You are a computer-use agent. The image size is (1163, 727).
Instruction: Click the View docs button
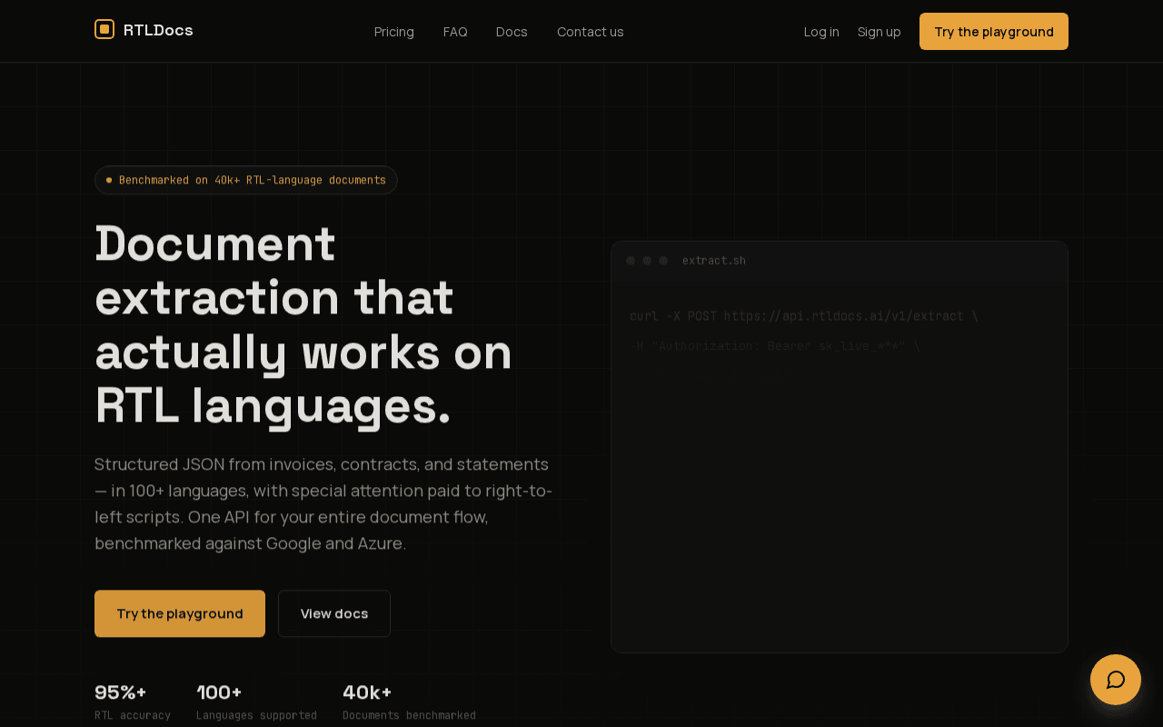click(334, 613)
